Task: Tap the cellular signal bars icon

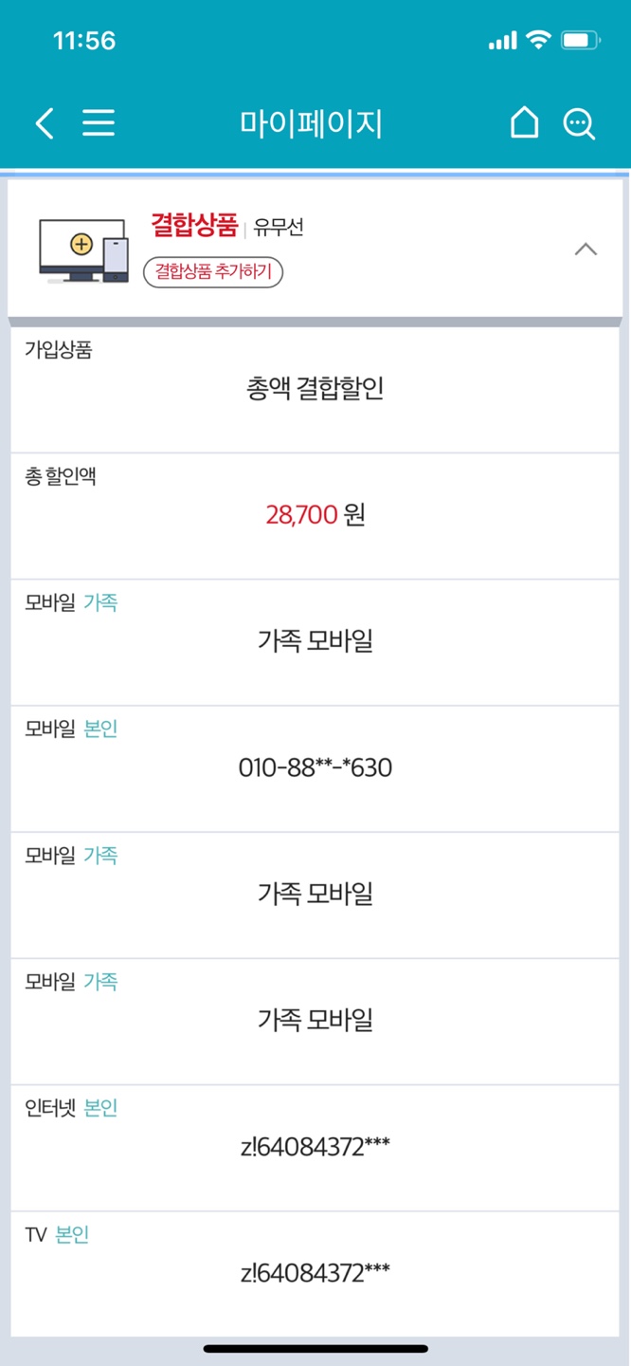Action: pyautogui.click(x=502, y=41)
